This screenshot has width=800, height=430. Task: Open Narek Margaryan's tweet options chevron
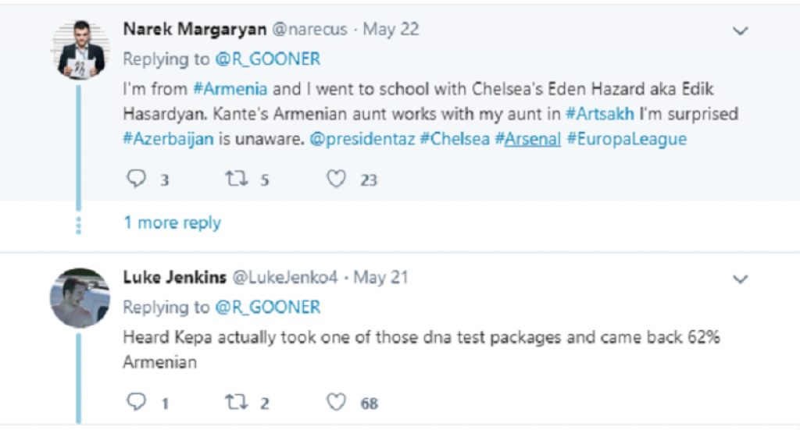(739, 31)
